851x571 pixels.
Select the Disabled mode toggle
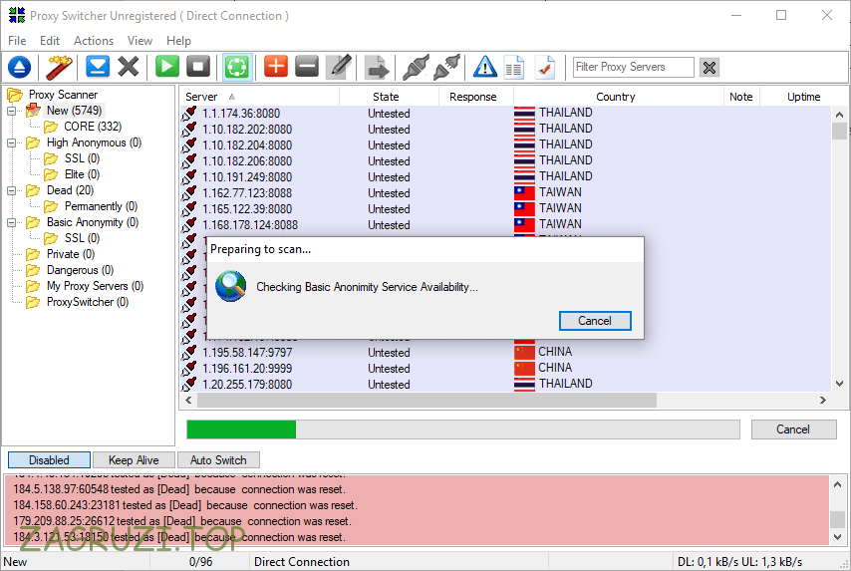pos(49,460)
